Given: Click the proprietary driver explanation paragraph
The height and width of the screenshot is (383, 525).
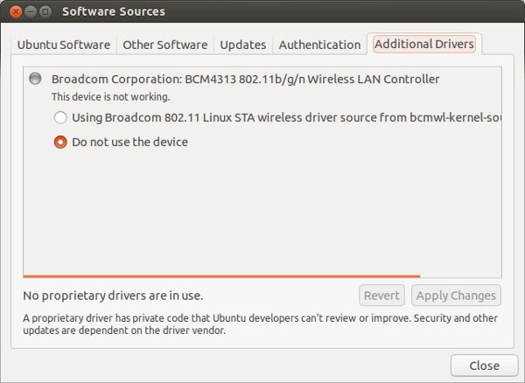Looking at the screenshot, I should (260, 324).
